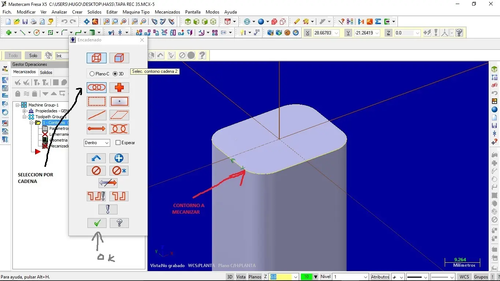Open help in the Encadenado dialog
The width and height of the screenshot is (500, 281).
click(x=119, y=223)
